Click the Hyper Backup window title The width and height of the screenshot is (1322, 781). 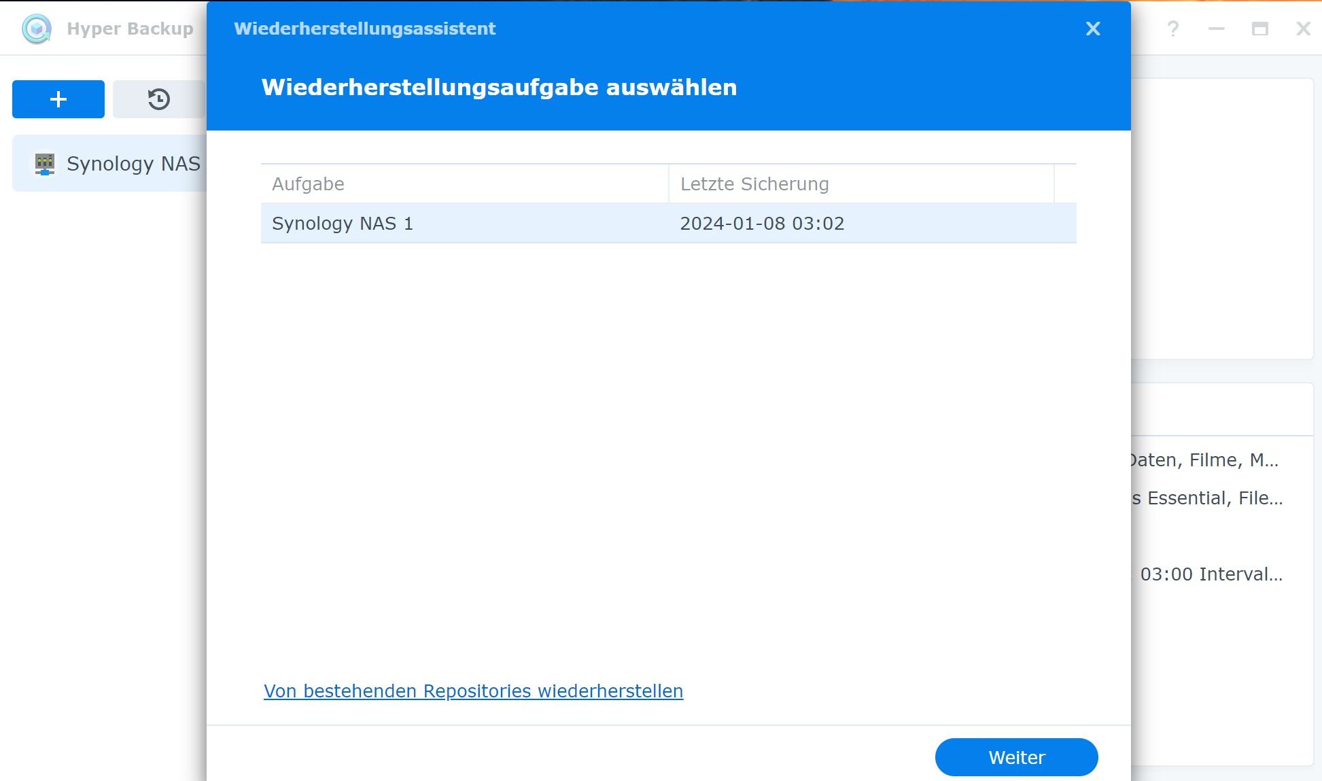click(x=130, y=29)
